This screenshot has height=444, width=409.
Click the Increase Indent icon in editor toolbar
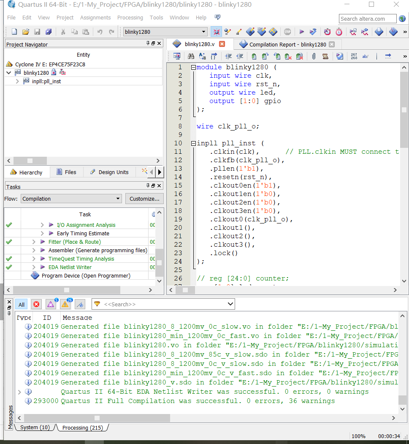click(228, 56)
